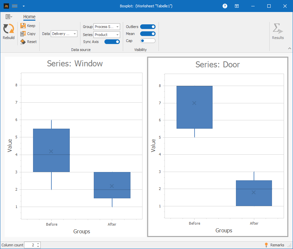Screen dimensions: 293x249
Task: Select the Home ribbon tab
Action: coord(29,17)
